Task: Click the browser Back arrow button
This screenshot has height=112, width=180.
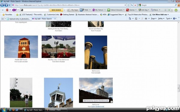Action: (x=2, y=5)
